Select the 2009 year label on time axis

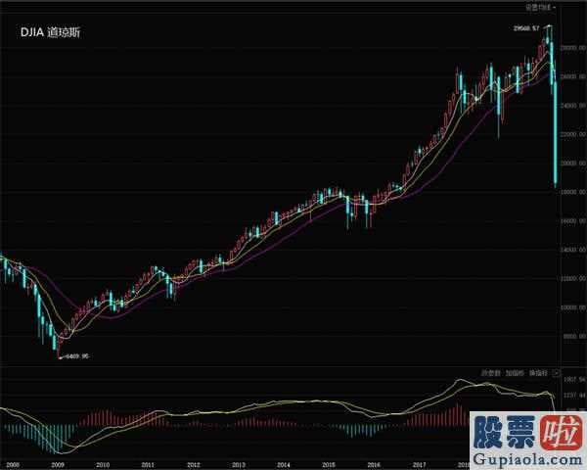pos(58,465)
